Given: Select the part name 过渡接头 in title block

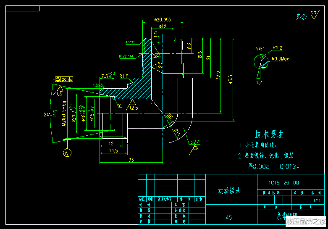Looking at the screenshot, I should click(x=229, y=190).
